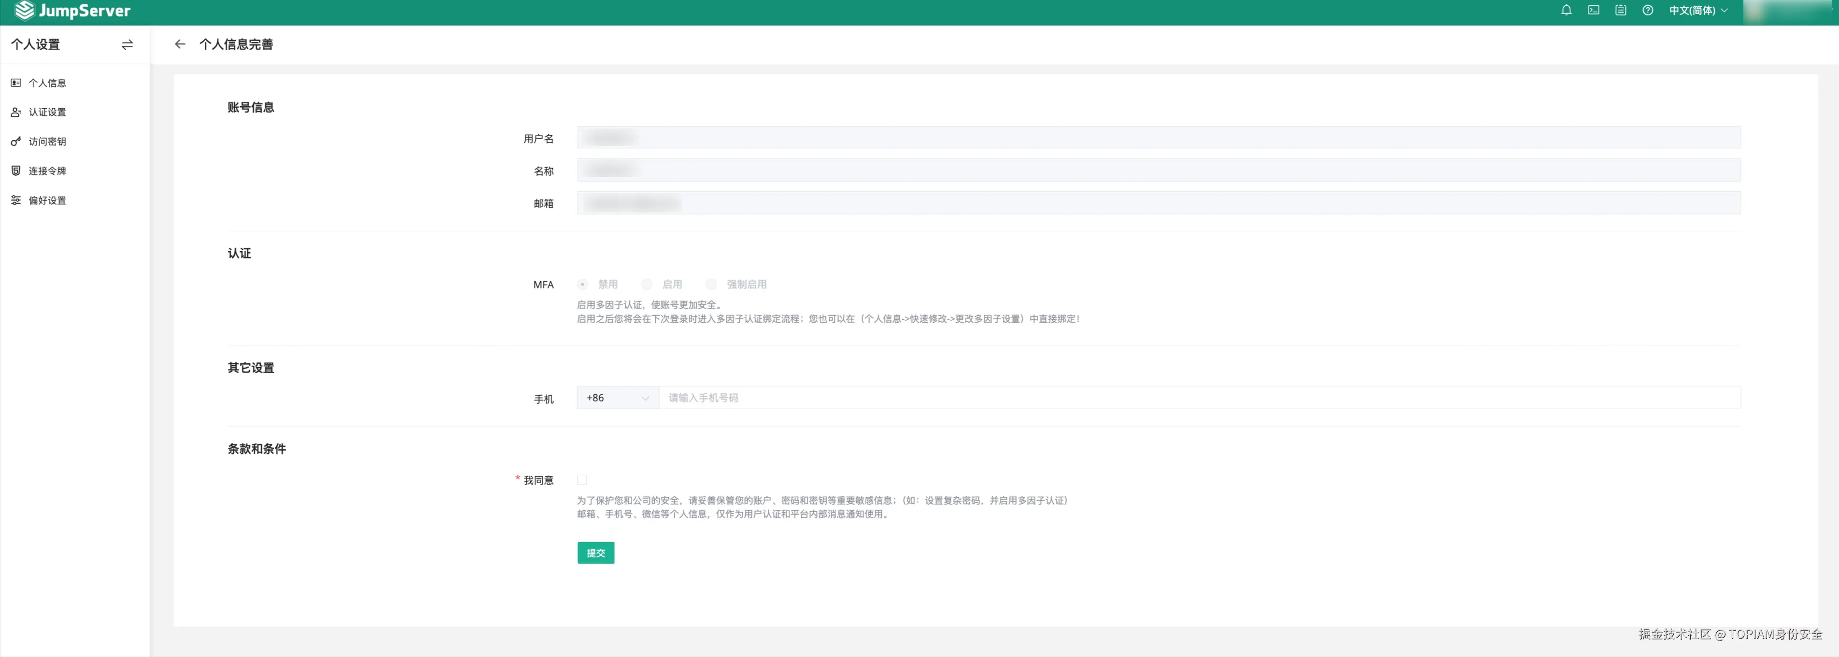Check the 我同意 agreement checkbox
The width and height of the screenshot is (1839, 657).
click(582, 480)
